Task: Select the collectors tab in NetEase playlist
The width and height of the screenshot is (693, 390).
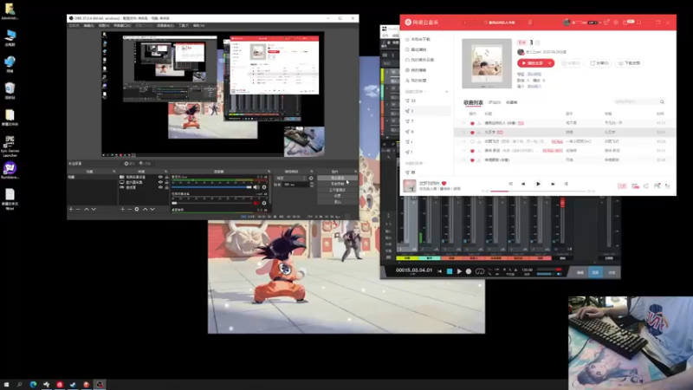Action: [512, 102]
